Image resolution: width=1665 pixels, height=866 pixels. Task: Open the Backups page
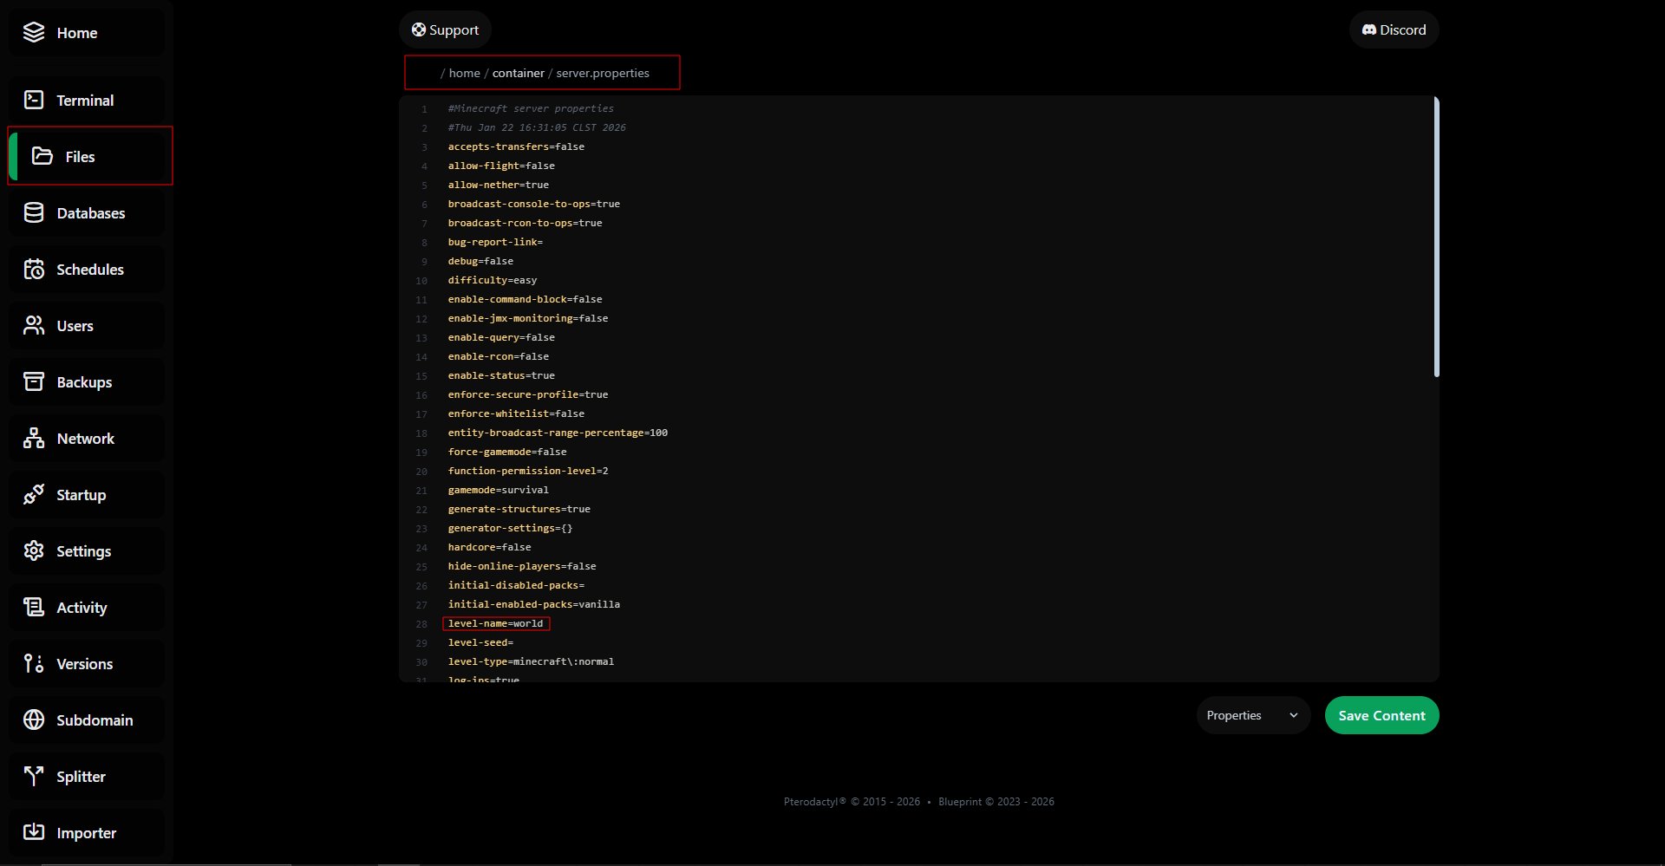click(87, 381)
